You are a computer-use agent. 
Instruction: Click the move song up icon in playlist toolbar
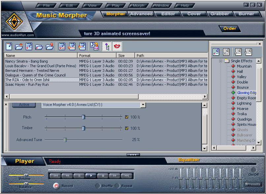click(72, 46)
